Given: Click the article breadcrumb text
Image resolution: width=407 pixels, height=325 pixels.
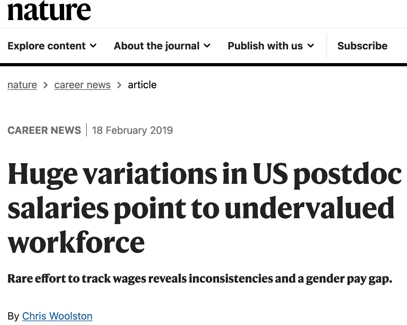Looking at the screenshot, I should click(142, 85).
